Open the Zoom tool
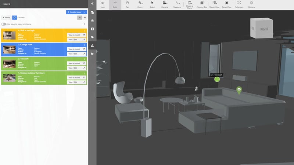This screenshot has width=294, height=165. point(140,5)
